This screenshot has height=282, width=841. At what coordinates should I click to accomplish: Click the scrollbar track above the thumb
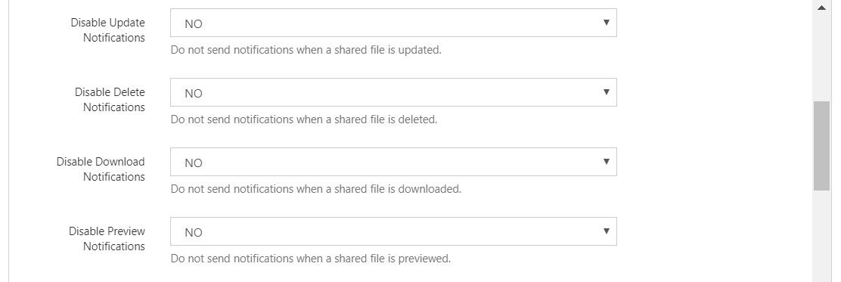click(821, 58)
